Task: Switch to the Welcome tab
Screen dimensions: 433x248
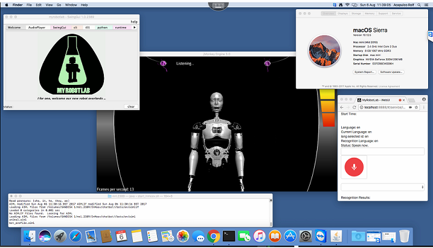Action: coord(14,28)
